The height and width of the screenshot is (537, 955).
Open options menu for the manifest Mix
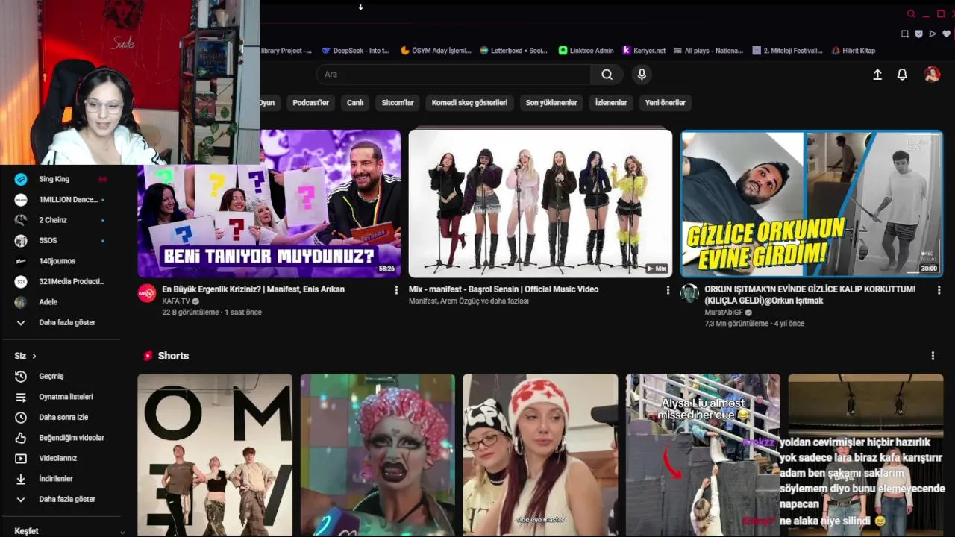tap(668, 290)
